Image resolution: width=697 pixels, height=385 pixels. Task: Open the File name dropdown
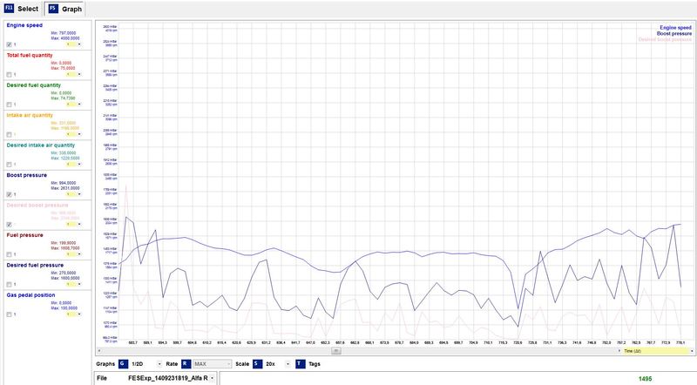[x=213, y=379]
